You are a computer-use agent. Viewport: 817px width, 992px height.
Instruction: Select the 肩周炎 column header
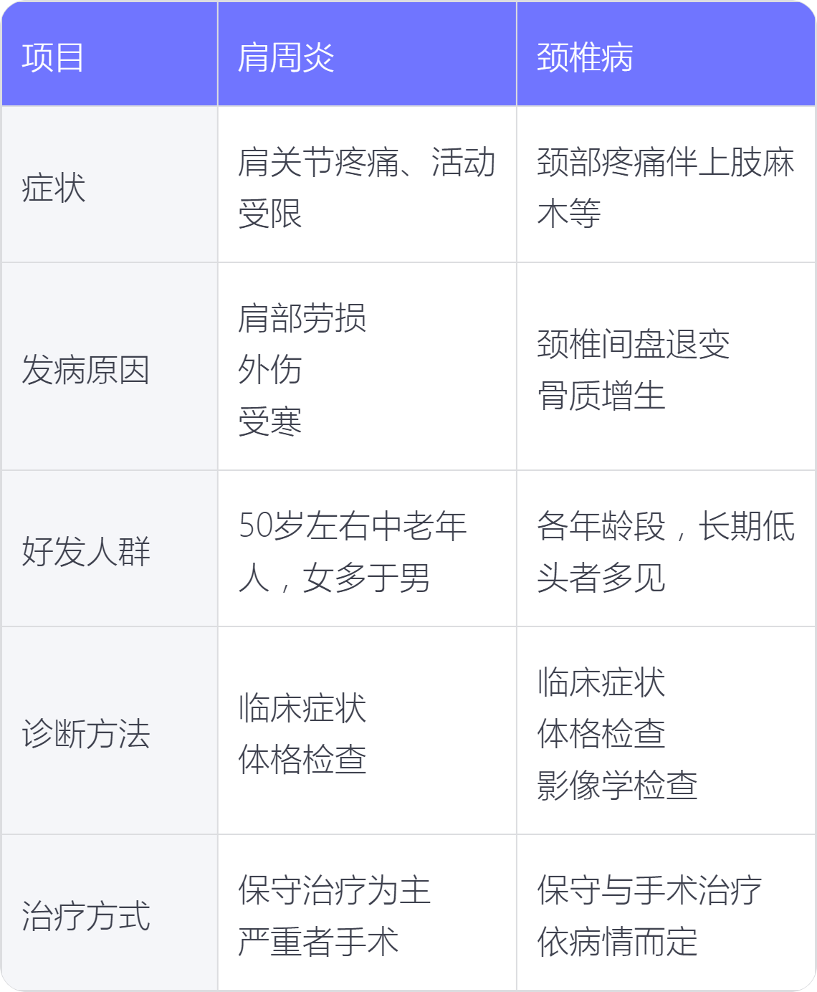[x=286, y=57]
